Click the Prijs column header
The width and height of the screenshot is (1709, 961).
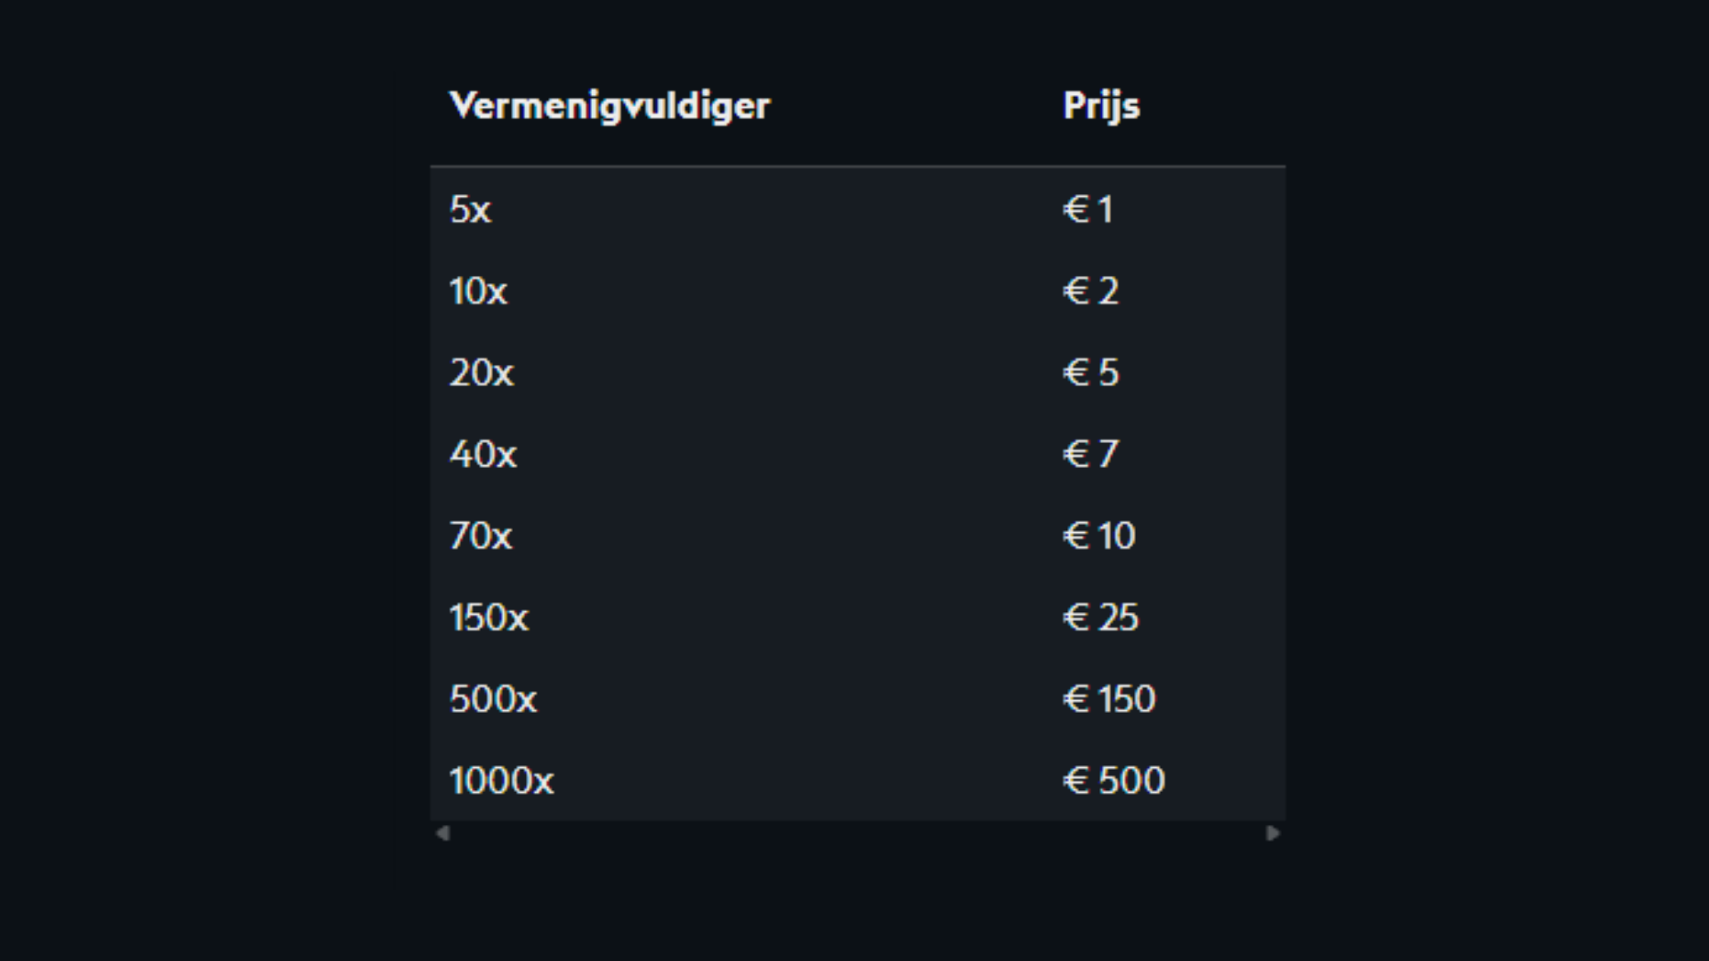pyautogui.click(x=1101, y=106)
